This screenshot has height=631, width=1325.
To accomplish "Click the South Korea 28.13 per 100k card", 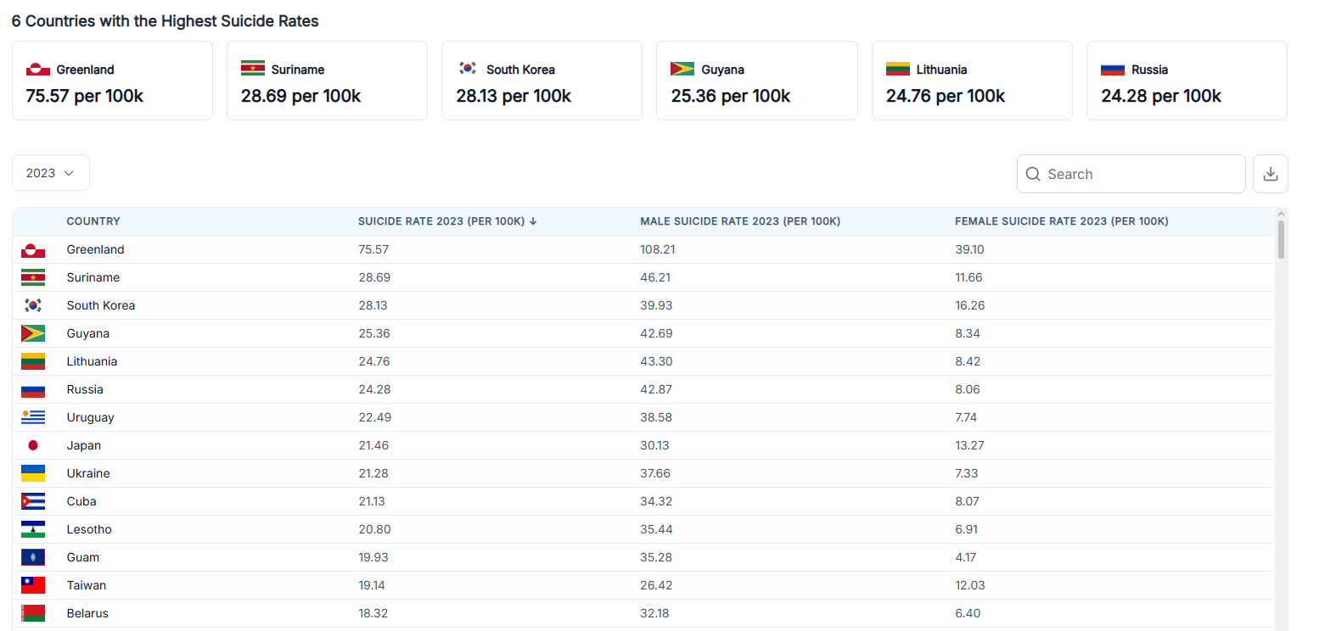I will click(542, 81).
